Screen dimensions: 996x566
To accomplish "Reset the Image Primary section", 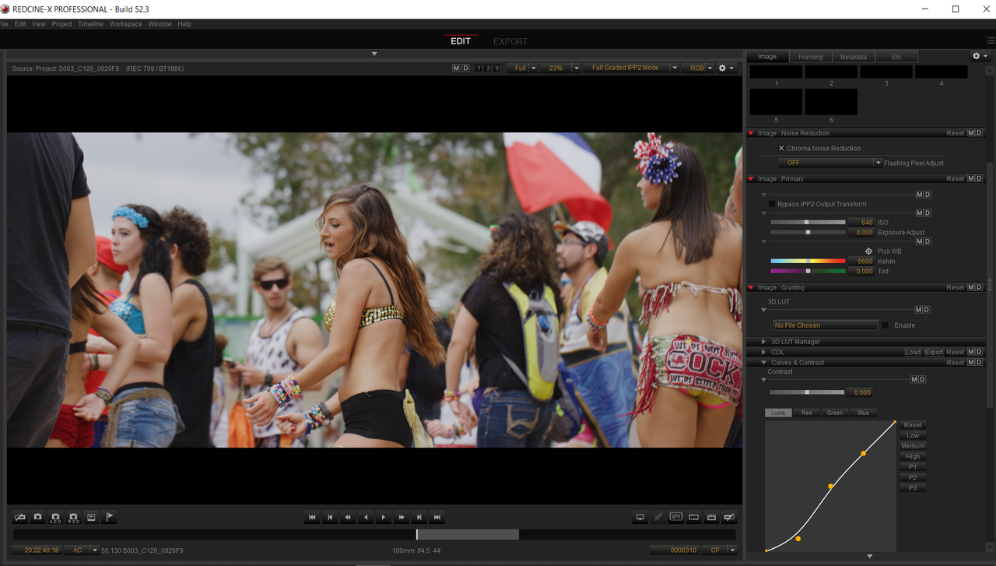I will click(955, 179).
